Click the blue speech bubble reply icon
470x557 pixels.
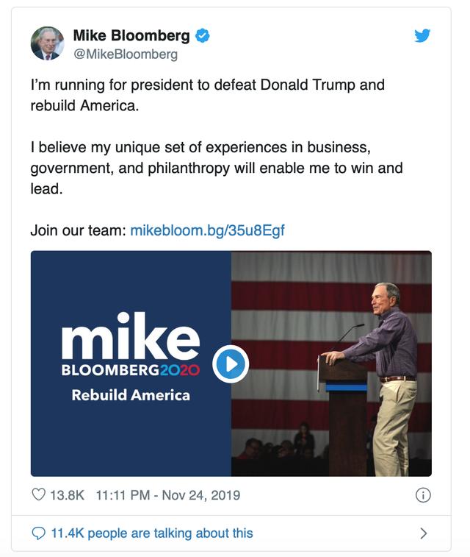point(38,533)
